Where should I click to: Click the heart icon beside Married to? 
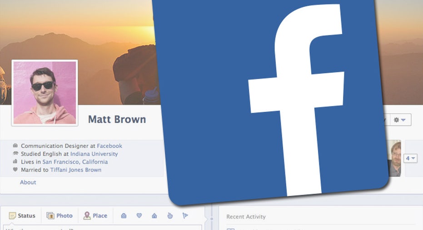(x=15, y=170)
